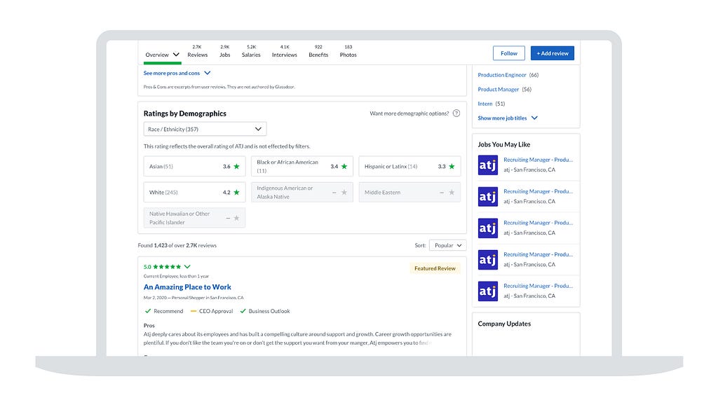This screenshot has height=407, width=718.
Task: Click the Want more demographic options? text
Action: tap(409, 113)
